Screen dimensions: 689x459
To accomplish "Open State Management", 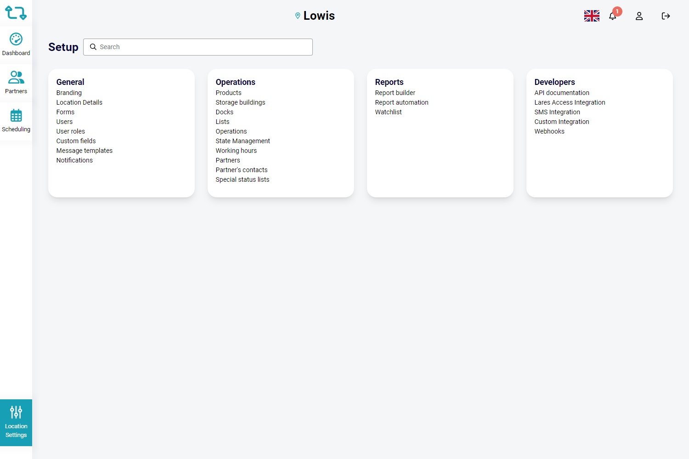I will [x=243, y=141].
